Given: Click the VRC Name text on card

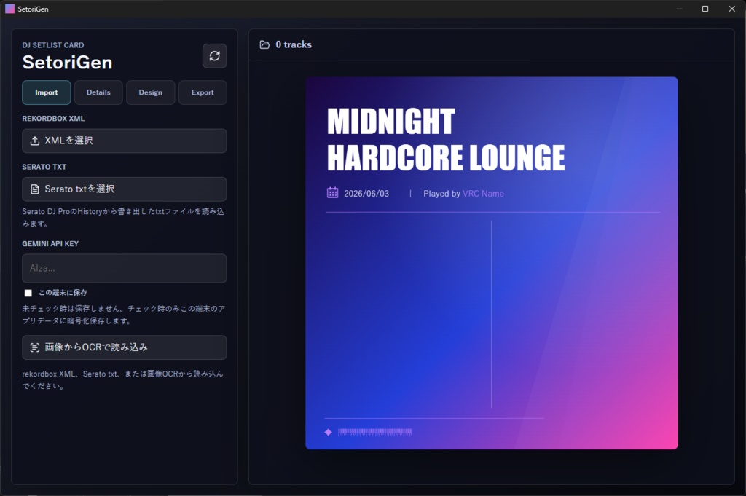Looking at the screenshot, I should 484,194.
